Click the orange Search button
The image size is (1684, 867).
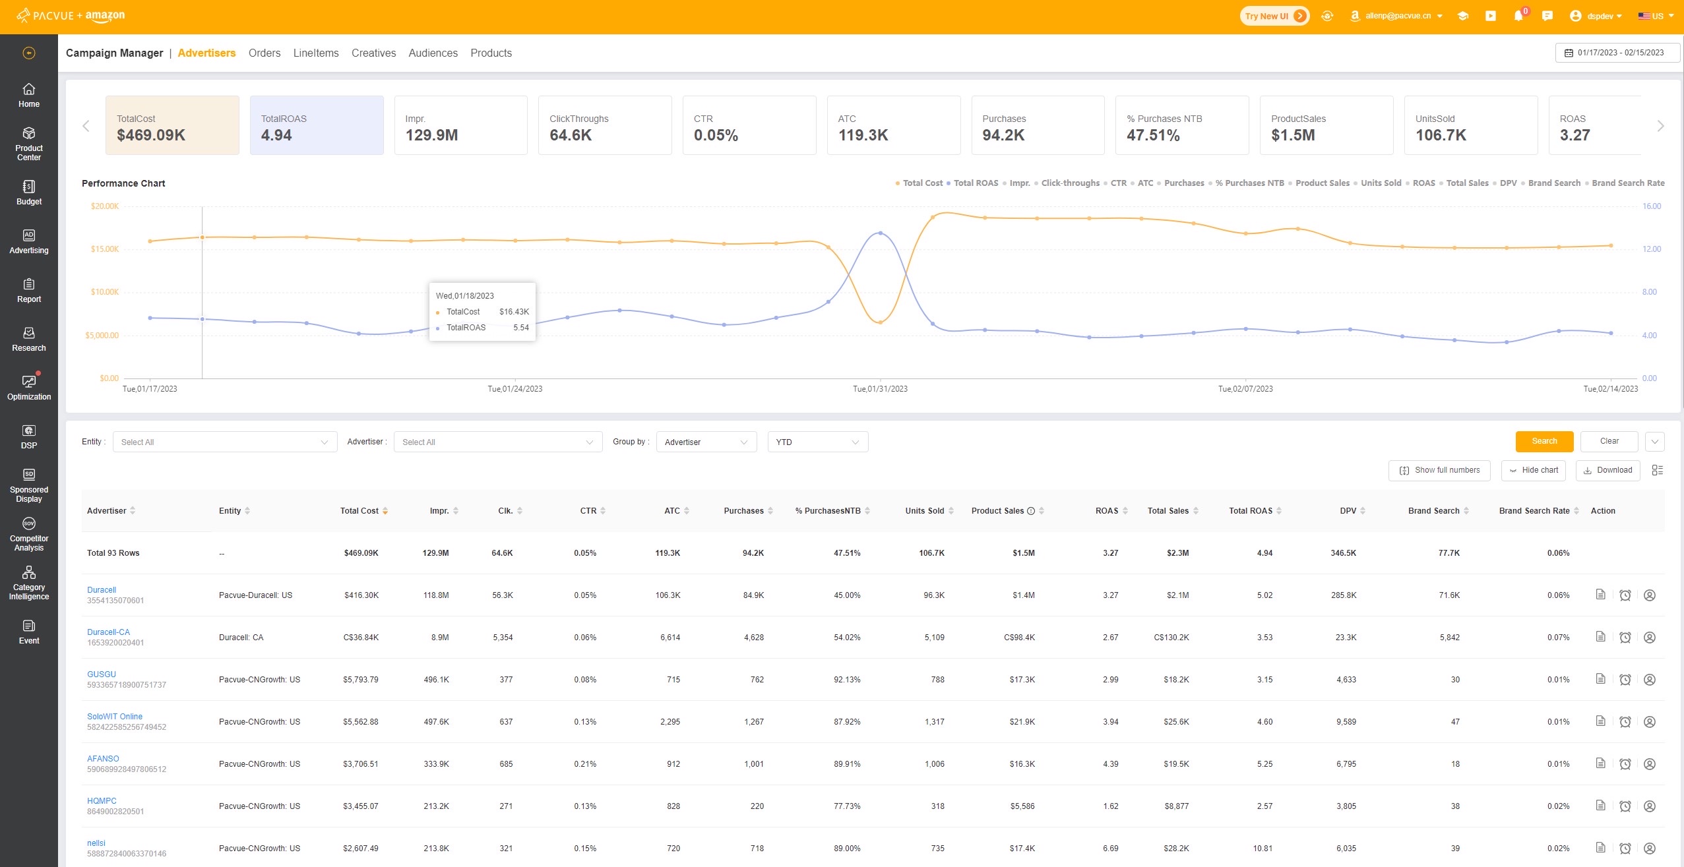pyautogui.click(x=1544, y=441)
